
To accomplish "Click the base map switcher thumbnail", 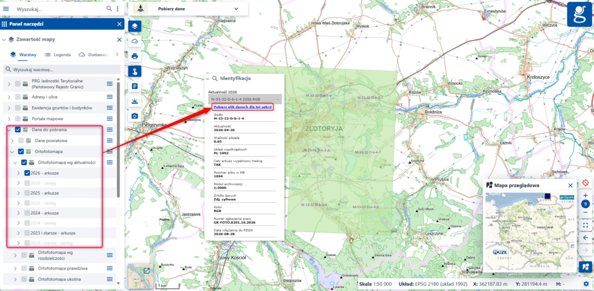I will click(140, 276).
